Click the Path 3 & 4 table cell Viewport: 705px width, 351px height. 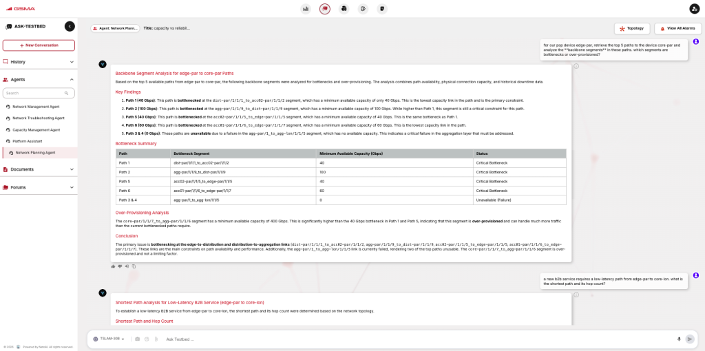[143, 200]
